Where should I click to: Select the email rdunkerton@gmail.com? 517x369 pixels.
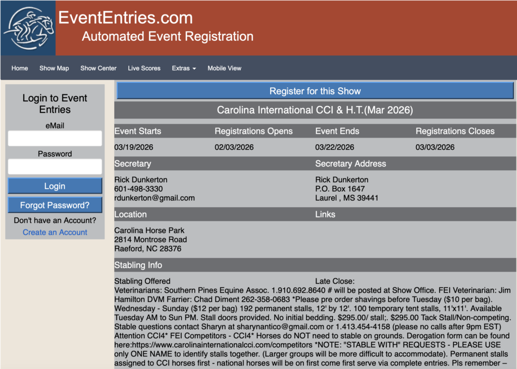tap(154, 198)
